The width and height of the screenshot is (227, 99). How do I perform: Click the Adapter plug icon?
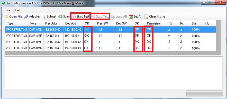(26, 16)
